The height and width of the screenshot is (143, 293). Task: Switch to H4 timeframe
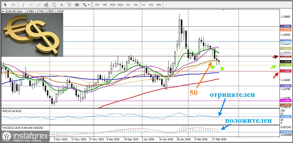click(136, 5)
